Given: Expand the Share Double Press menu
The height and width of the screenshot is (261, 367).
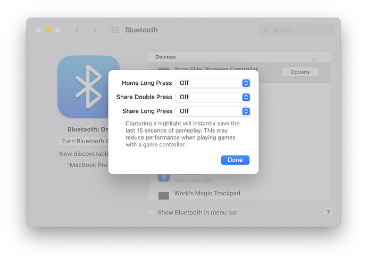Looking at the screenshot, I should point(213,97).
